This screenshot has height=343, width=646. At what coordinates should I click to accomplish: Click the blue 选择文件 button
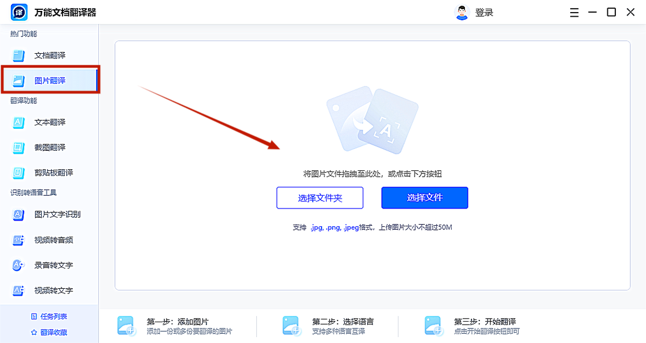(424, 198)
